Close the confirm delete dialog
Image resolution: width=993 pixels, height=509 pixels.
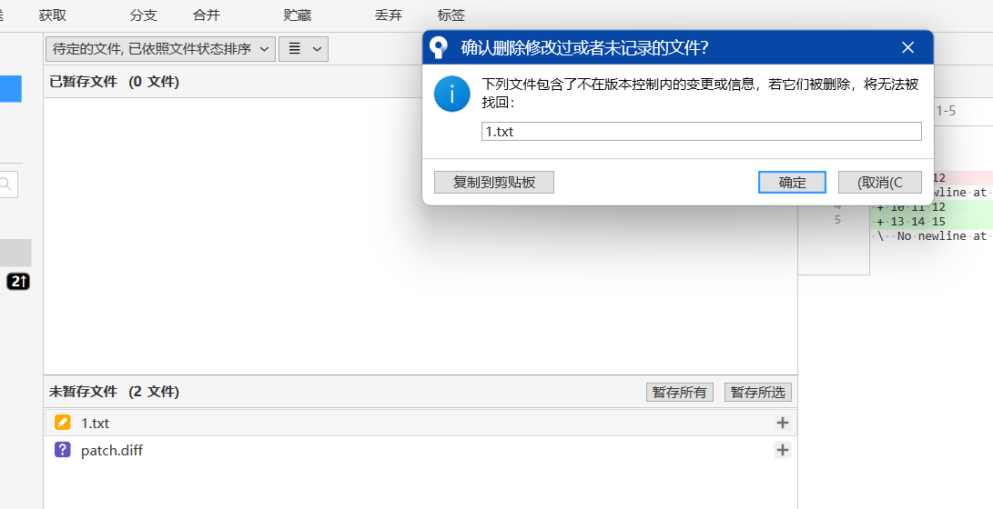pos(907,47)
